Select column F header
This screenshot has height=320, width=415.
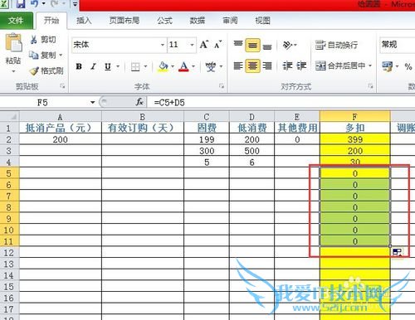(355, 116)
